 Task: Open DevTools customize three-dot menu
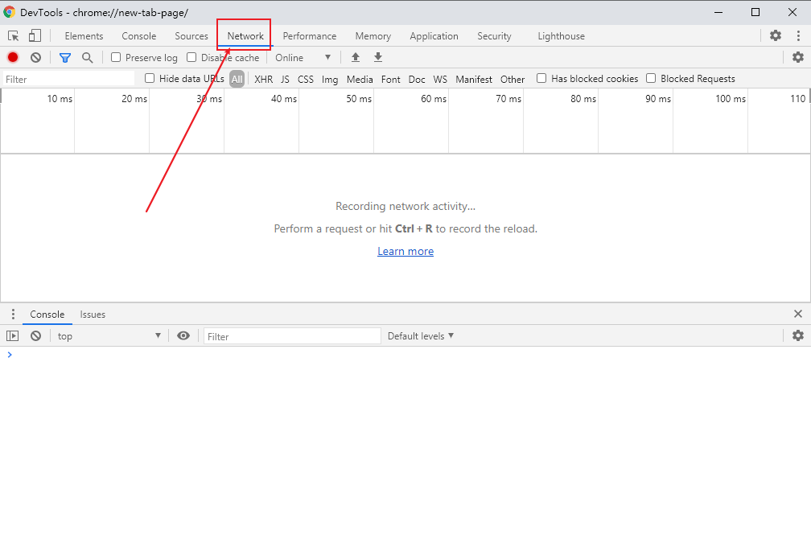798,35
